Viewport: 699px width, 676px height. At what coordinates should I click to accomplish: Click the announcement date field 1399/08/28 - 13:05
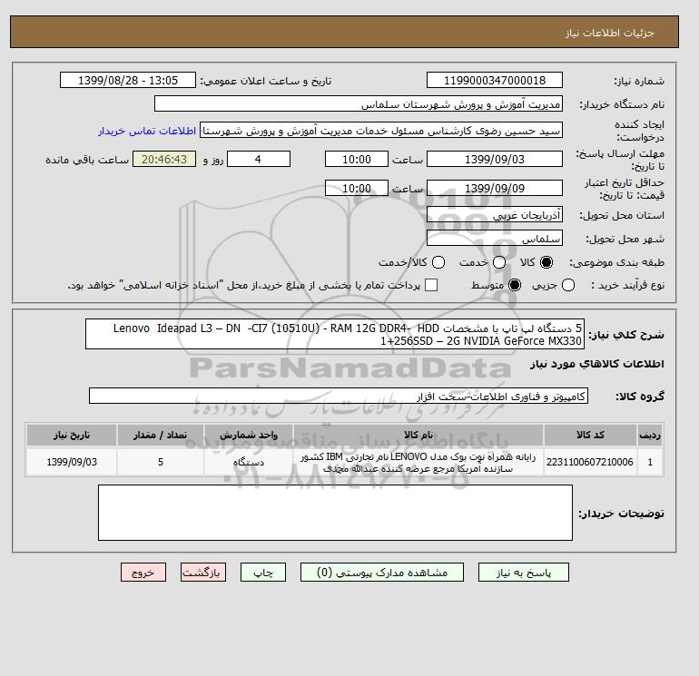point(128,80)
